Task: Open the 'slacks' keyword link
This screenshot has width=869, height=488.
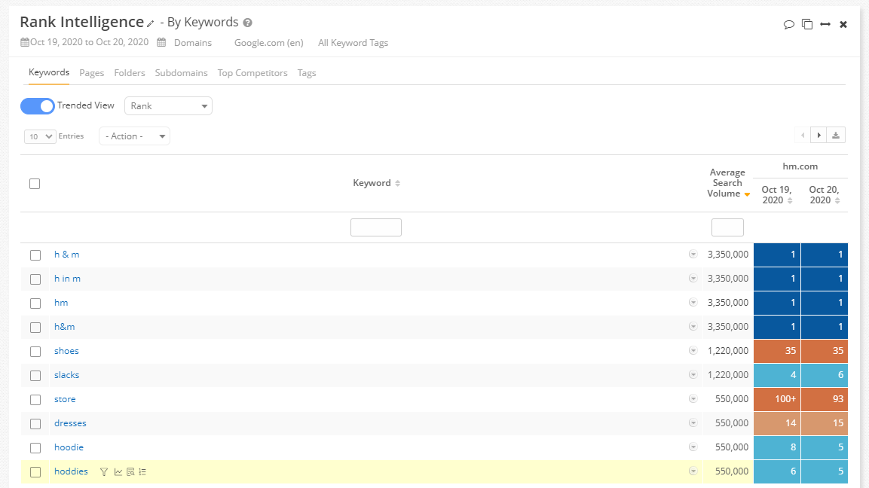Action: pos(66,375)
